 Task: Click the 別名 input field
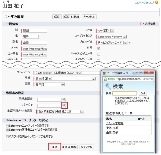(35, 43)
